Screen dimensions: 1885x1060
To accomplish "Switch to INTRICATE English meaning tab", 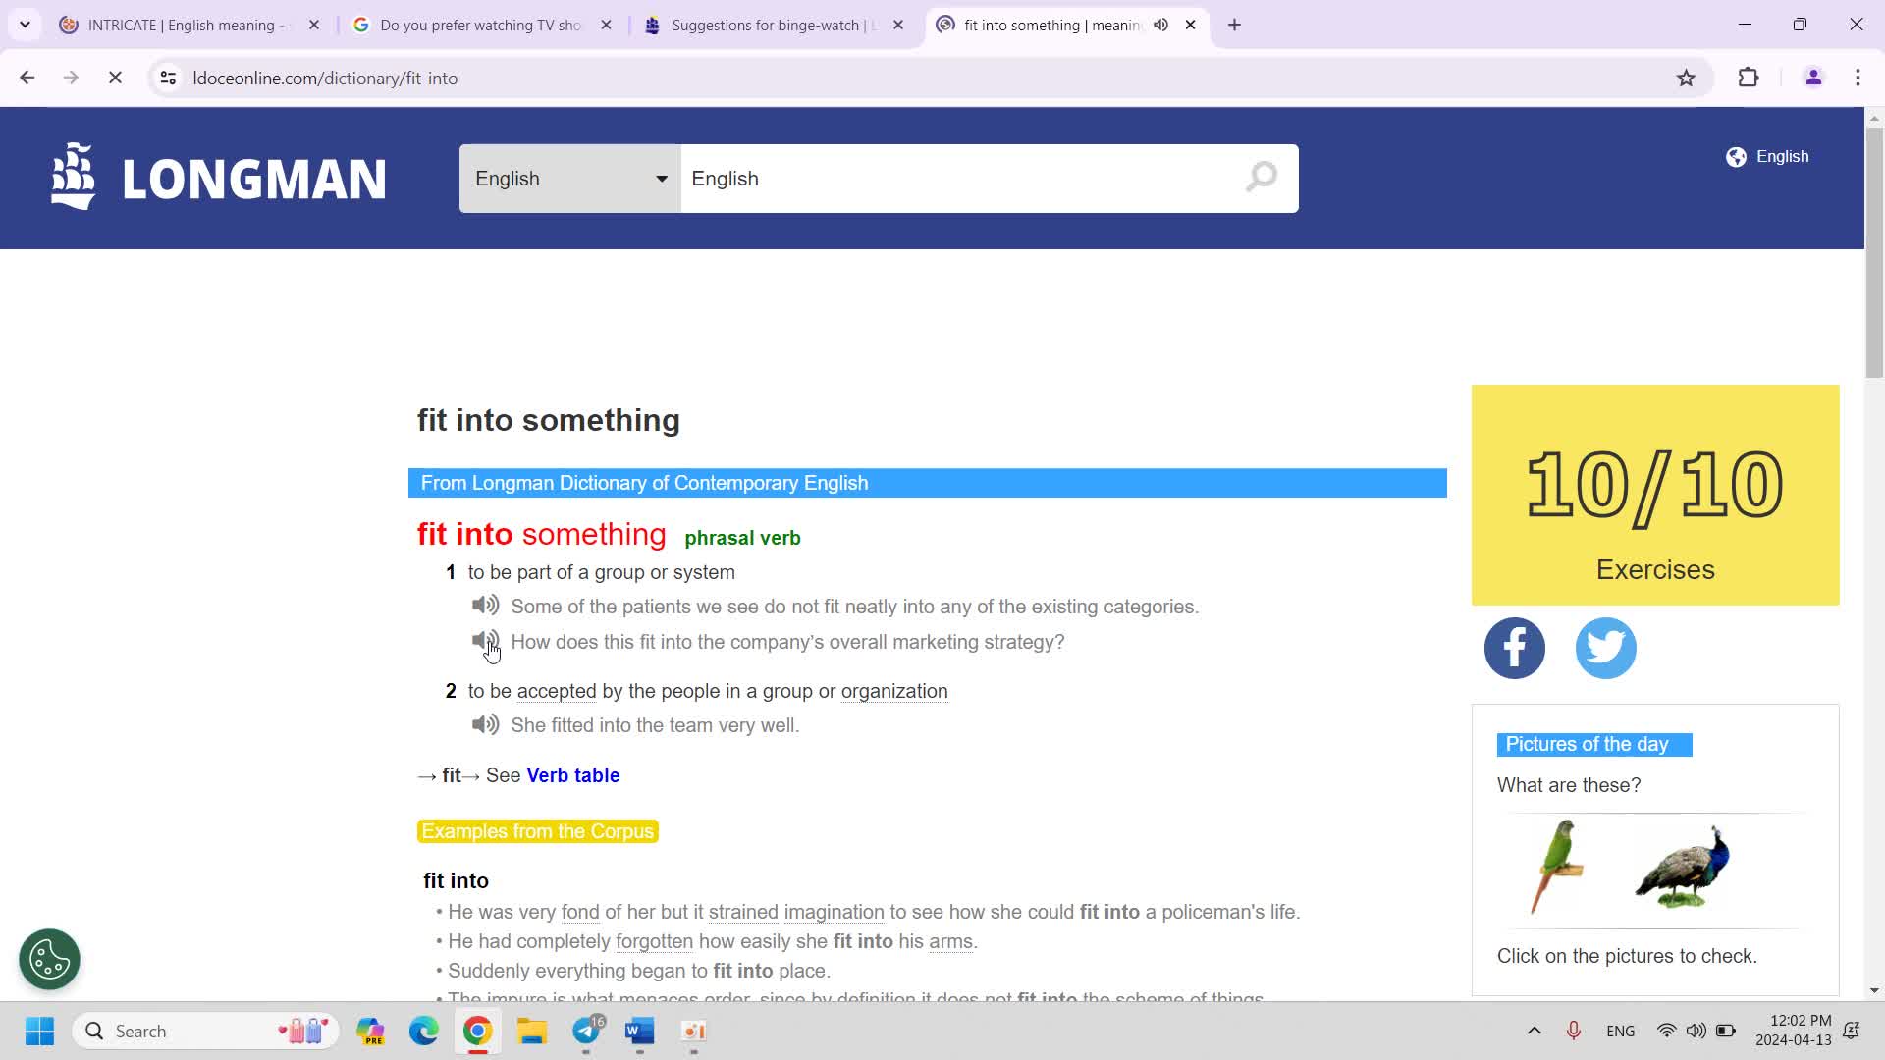I will pyautogui.click(x=182, y=25).
